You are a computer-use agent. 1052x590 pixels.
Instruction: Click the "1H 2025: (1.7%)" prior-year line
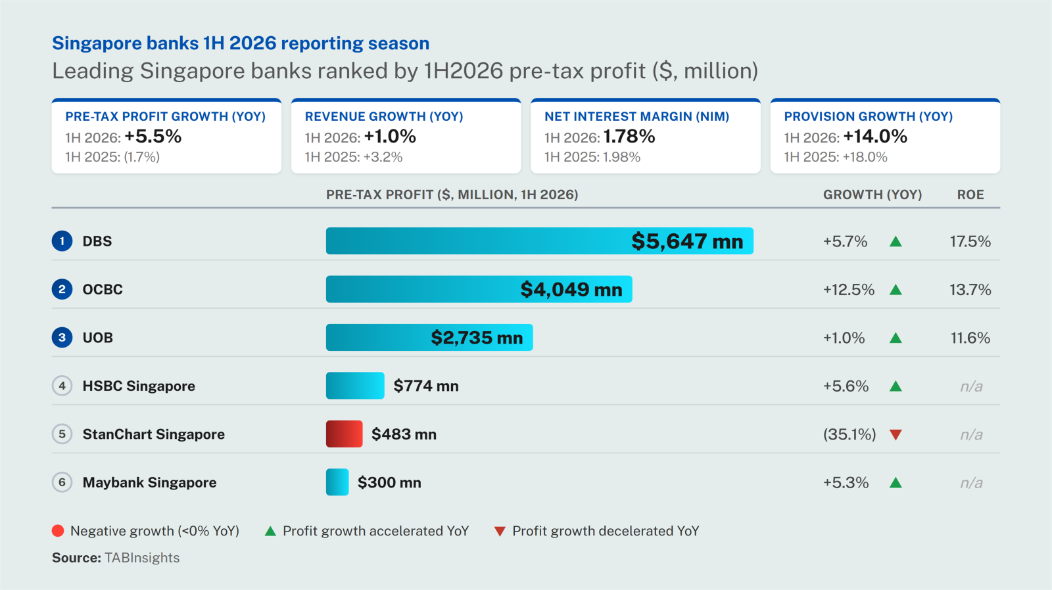point(112,157)
